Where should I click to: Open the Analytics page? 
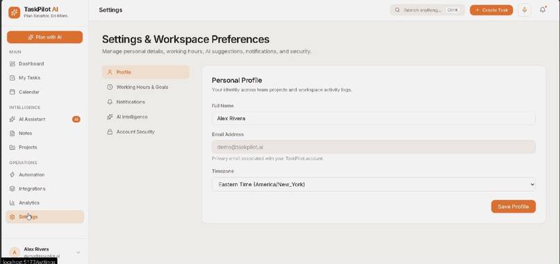coord(44,203)
